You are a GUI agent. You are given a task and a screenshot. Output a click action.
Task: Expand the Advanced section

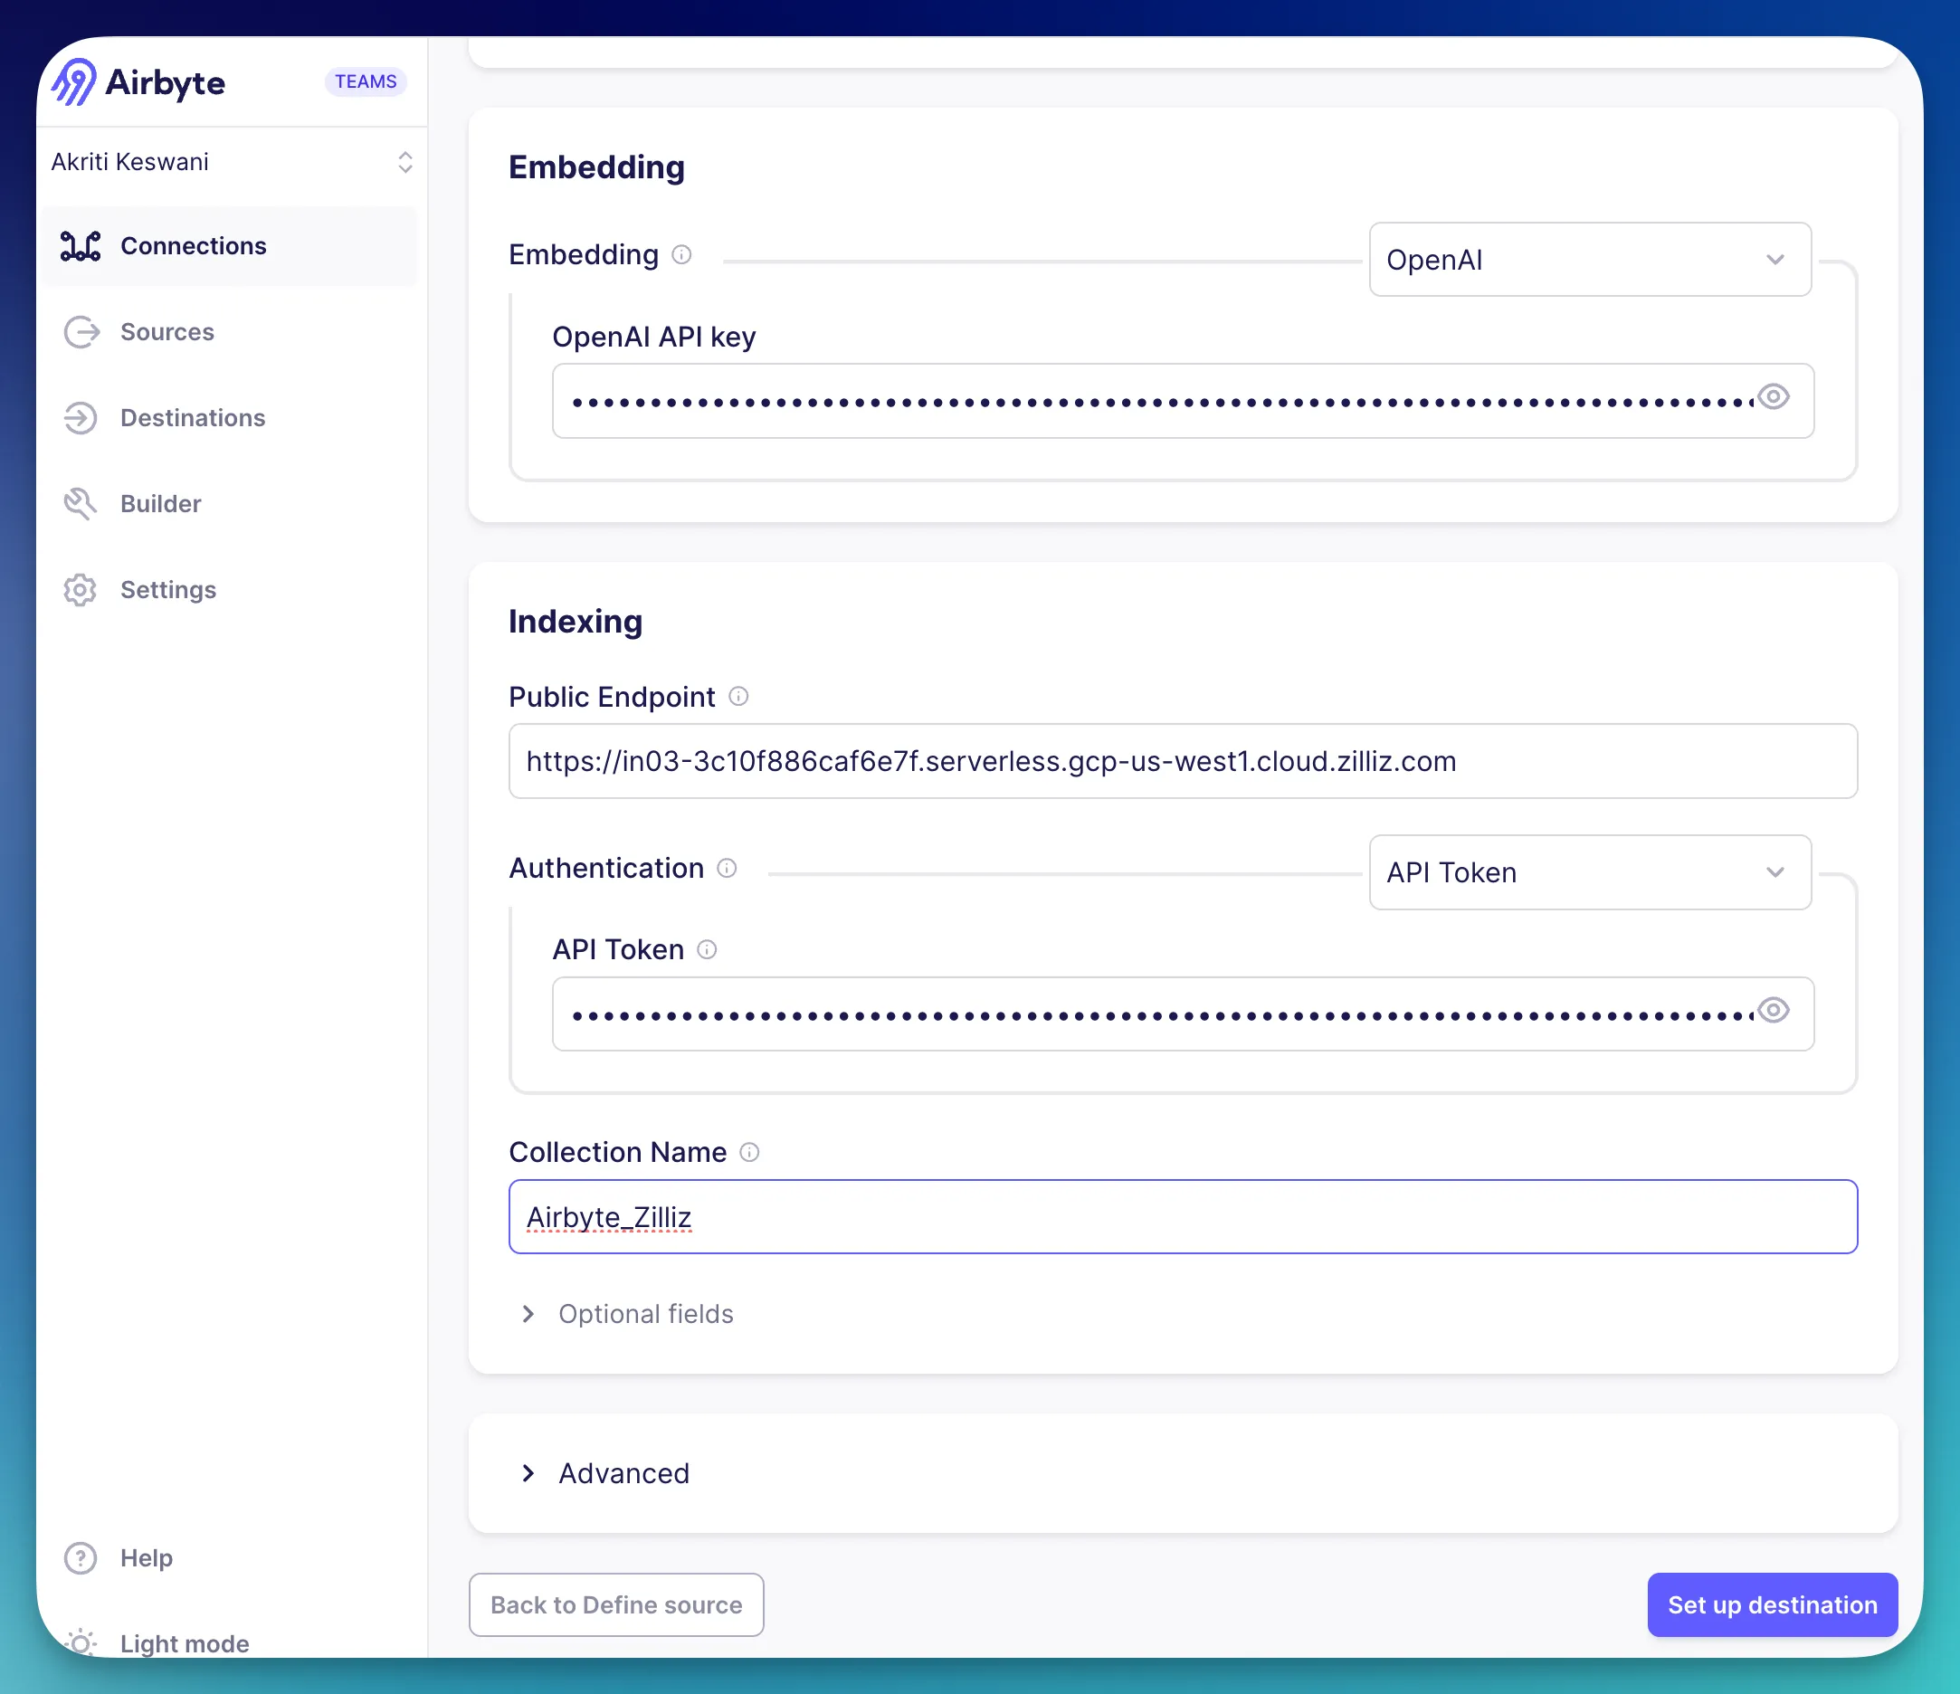click(623, 1472)
